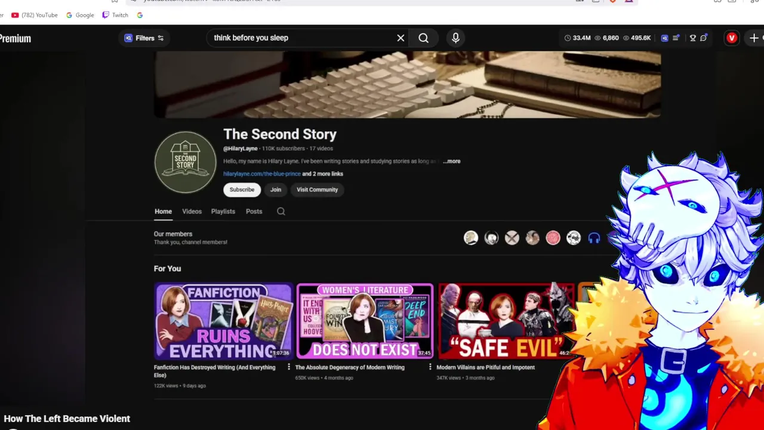Click the eye stat showing 6,860
Viewport: 764px width, 430px height.
606,38
